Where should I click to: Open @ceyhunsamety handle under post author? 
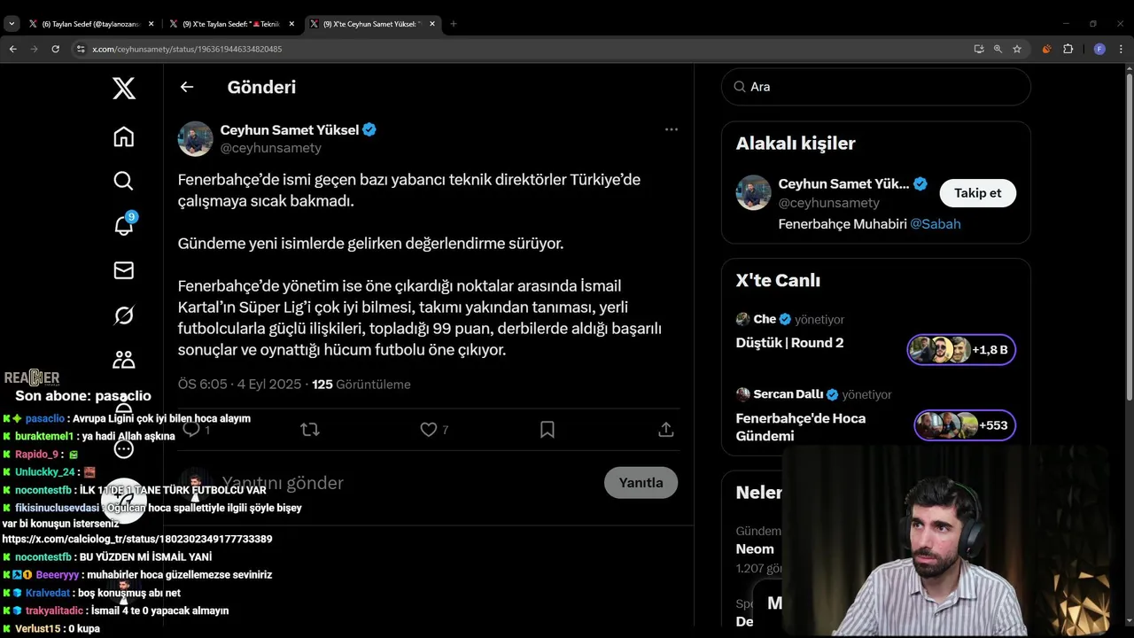tap(270, 148)
